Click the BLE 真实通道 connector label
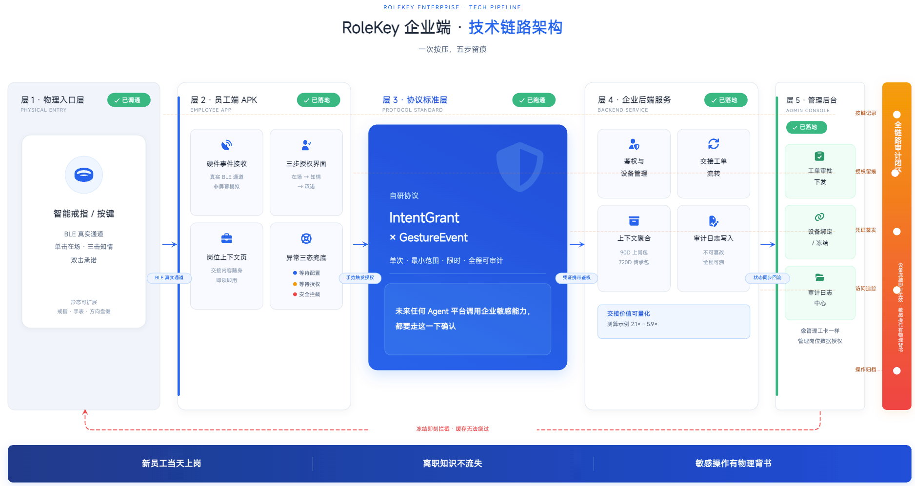The image size is (915, 486). (x=169, y=278)
